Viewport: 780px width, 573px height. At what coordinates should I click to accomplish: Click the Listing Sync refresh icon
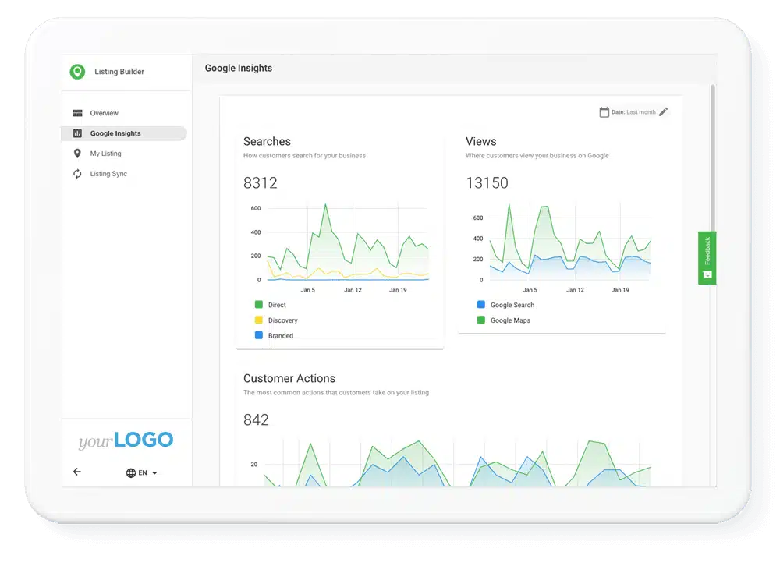(76, 174)
